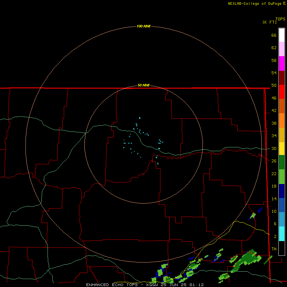Click the legend value 58
The image size is (287, 287).
coord(274,60)
